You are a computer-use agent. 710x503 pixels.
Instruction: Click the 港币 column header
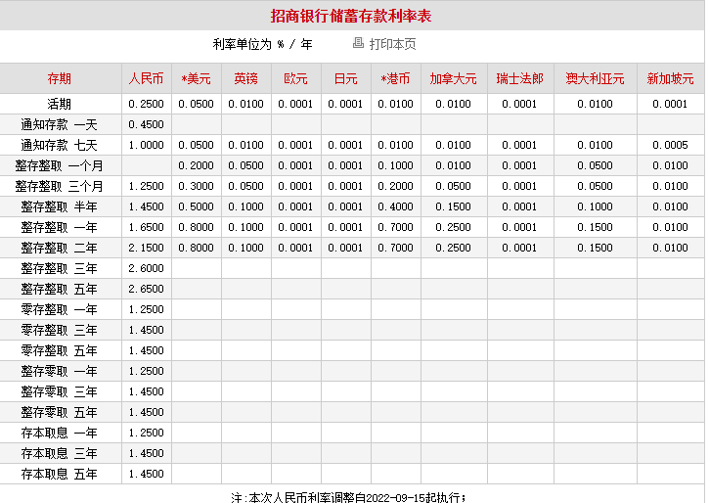click(395, 78)
